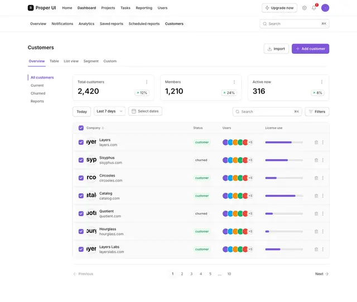357x302 pixels.
Task: Select Reports in the sidebar
Action: 37,101
